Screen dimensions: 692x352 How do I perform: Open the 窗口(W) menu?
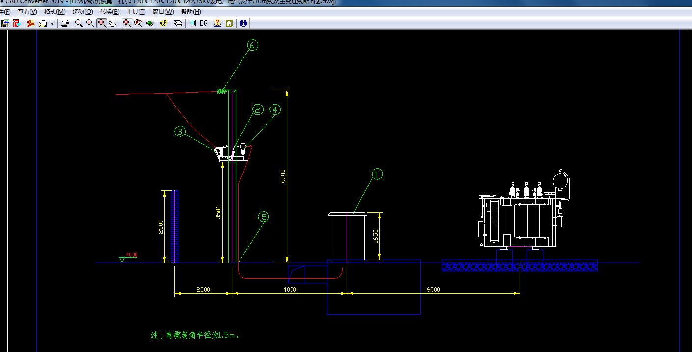point(163,11)
